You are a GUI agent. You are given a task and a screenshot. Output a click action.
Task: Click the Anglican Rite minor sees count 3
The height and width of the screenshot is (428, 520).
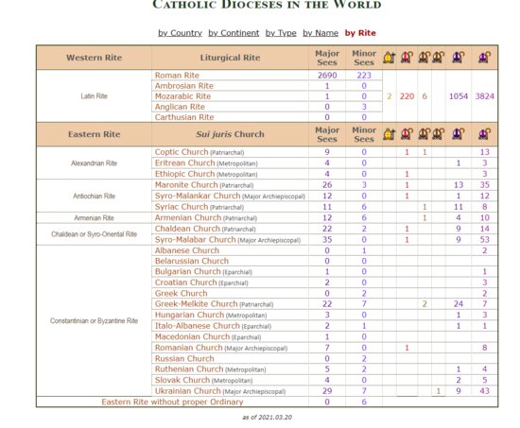(x=364, y=107)
